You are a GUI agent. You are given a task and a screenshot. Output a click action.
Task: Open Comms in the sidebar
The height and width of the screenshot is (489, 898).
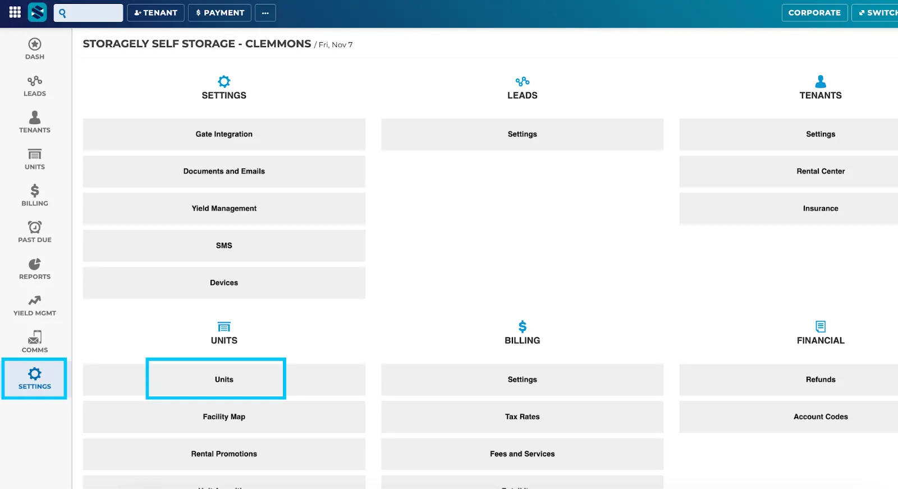(x=35, y=342)
